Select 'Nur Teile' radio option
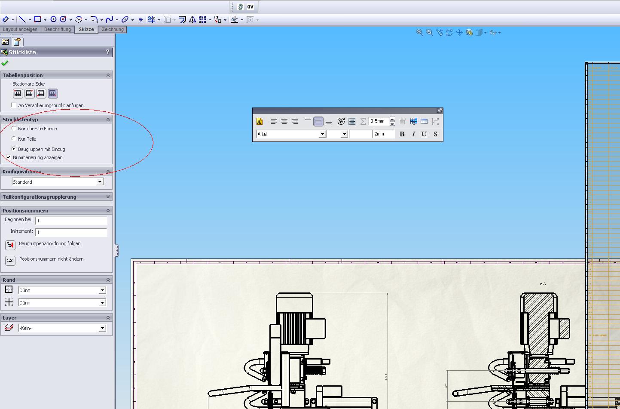The height and width of the screenshot is (409, 620). (x=14, y=139)
